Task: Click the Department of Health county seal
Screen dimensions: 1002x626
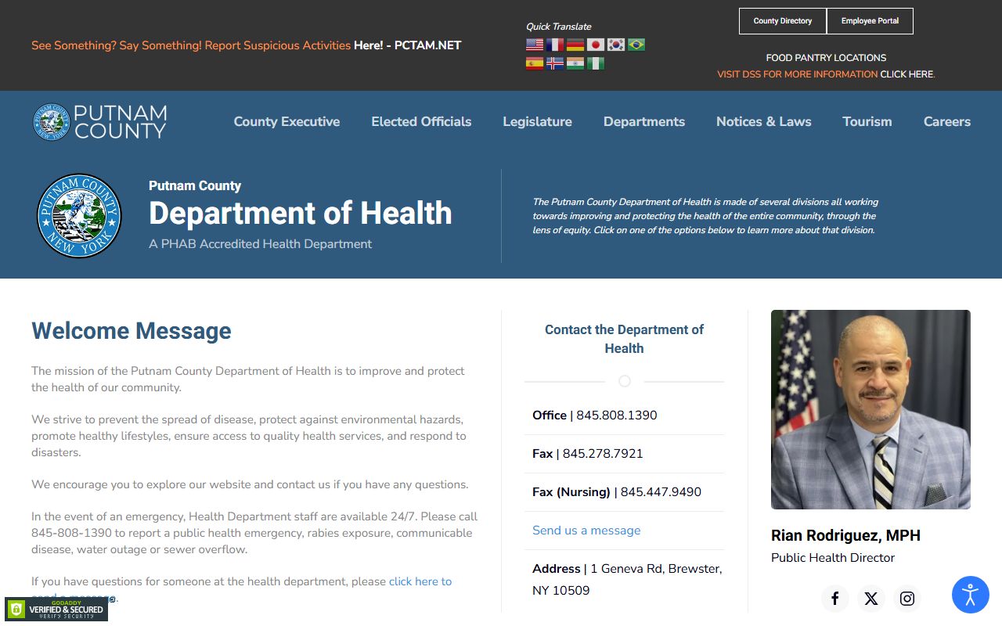Action: pyautogui.click(x=79, y=216)
